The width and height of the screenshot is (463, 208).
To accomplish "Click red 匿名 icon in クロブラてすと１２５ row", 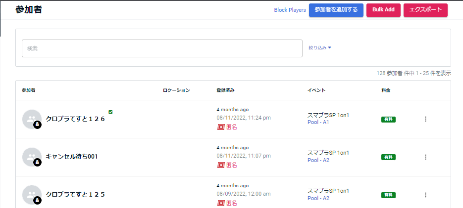I will (x=221, y=203).
